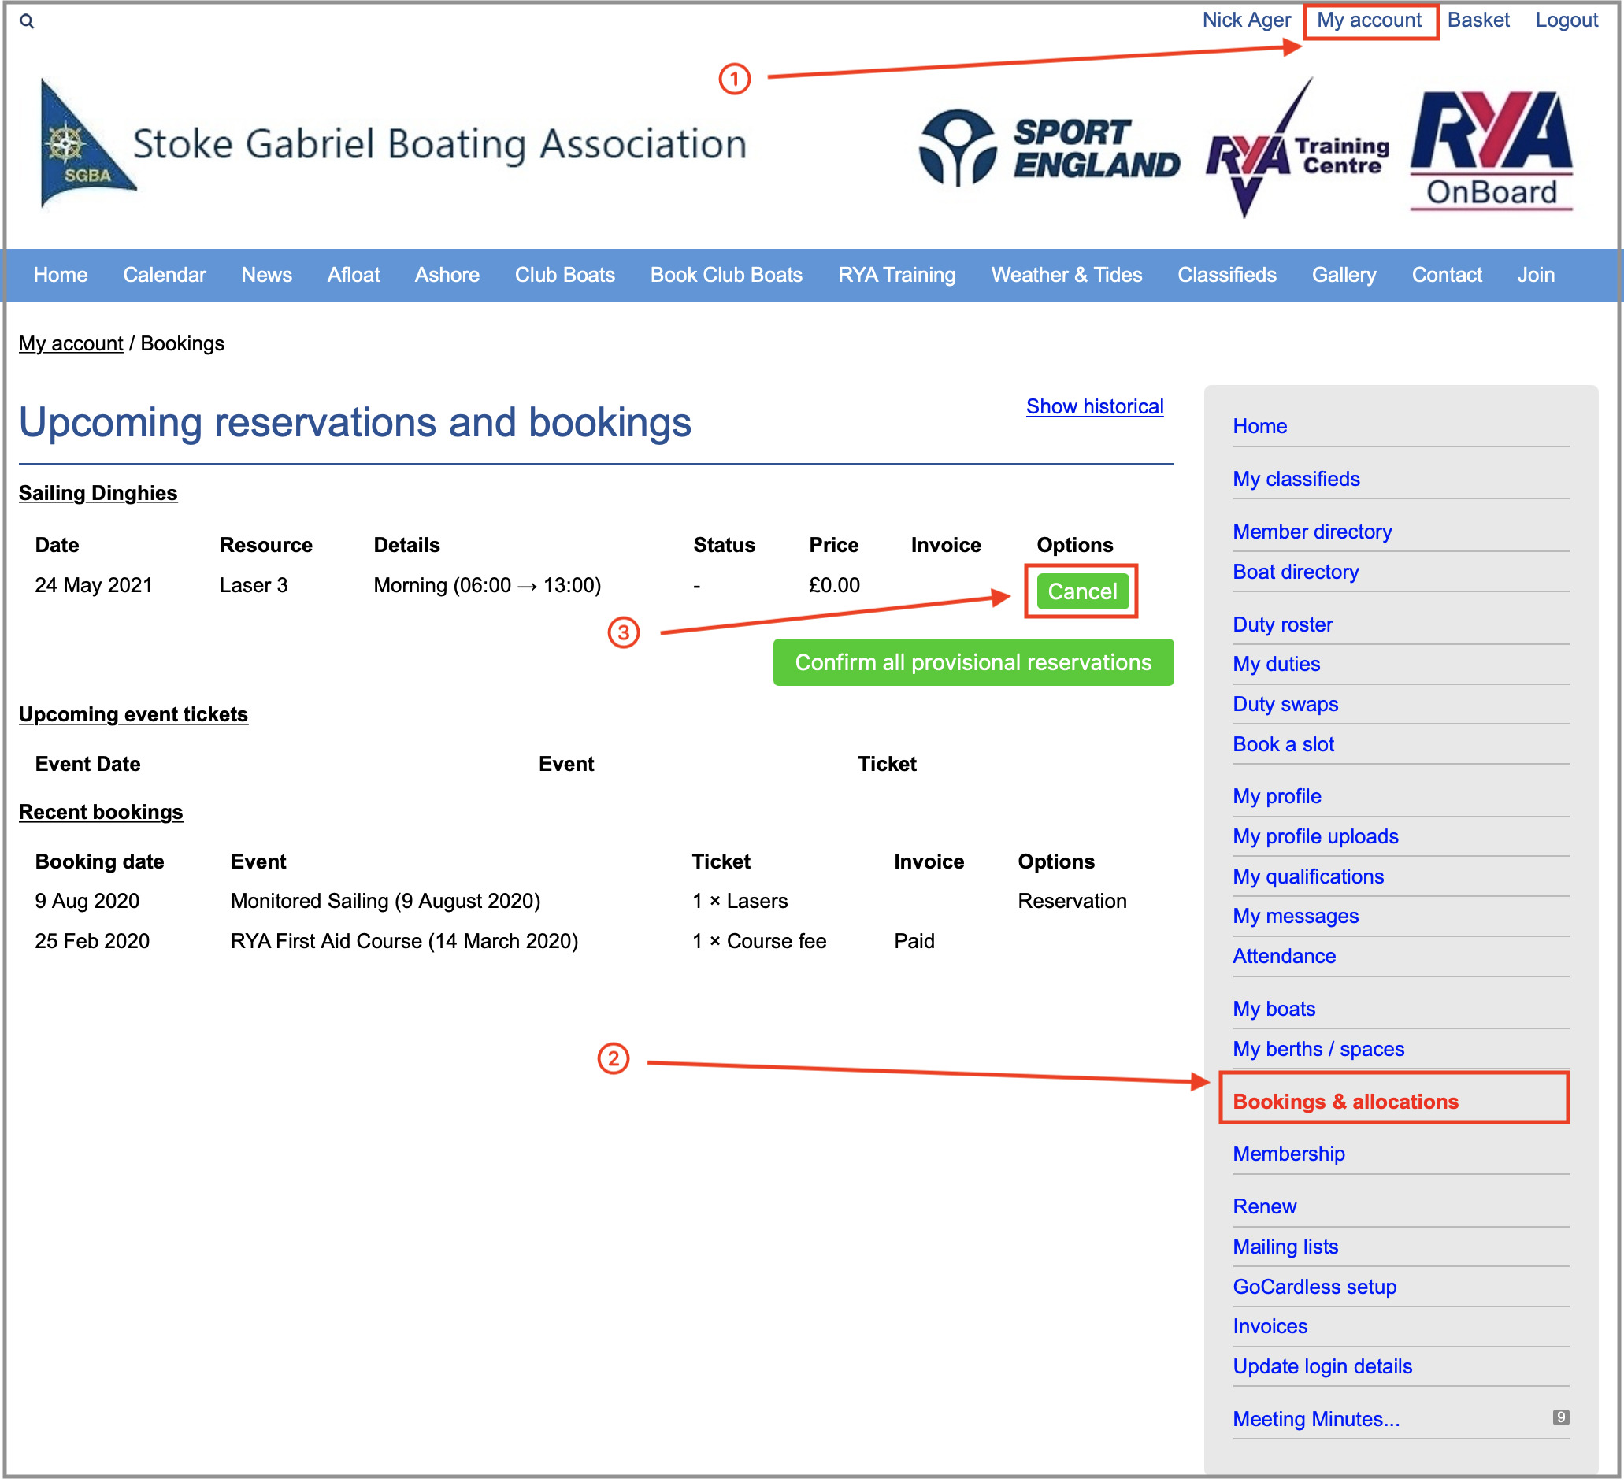Screen dimensions: 1624x1482
Task: Open the Ashore menu item
Action: pyautogui.click(x=447, y=275)
